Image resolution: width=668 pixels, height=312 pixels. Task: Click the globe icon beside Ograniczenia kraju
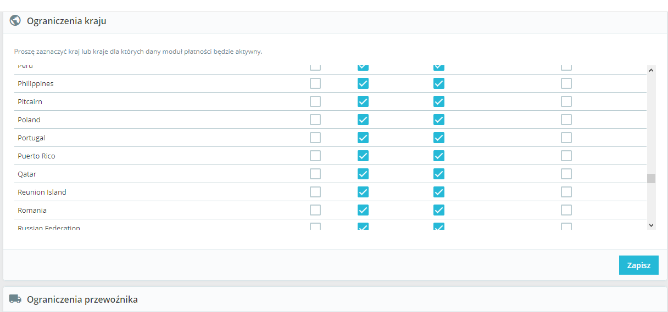coord(15,21)
